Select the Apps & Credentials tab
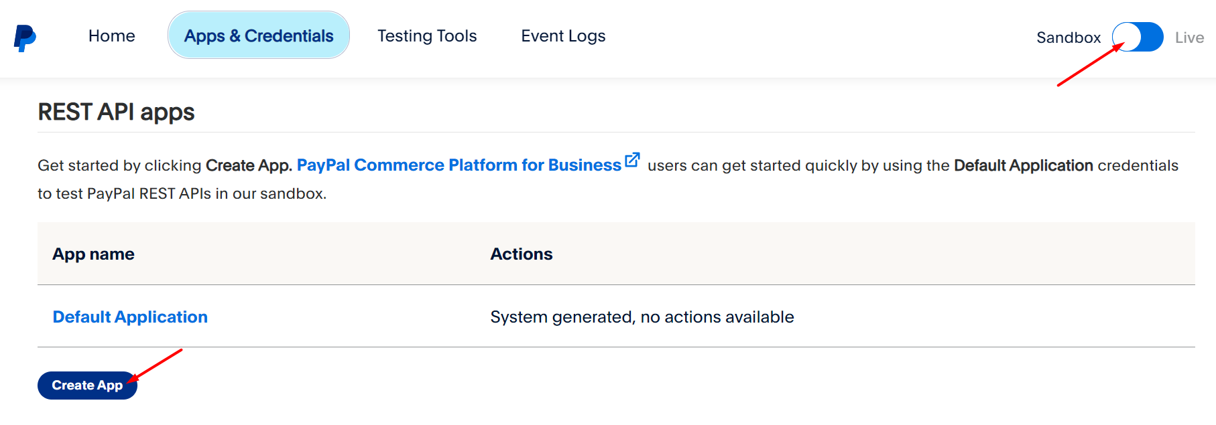 [x=259, y=35]
